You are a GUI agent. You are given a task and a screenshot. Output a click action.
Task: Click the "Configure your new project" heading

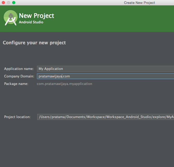tap(34, 43)
